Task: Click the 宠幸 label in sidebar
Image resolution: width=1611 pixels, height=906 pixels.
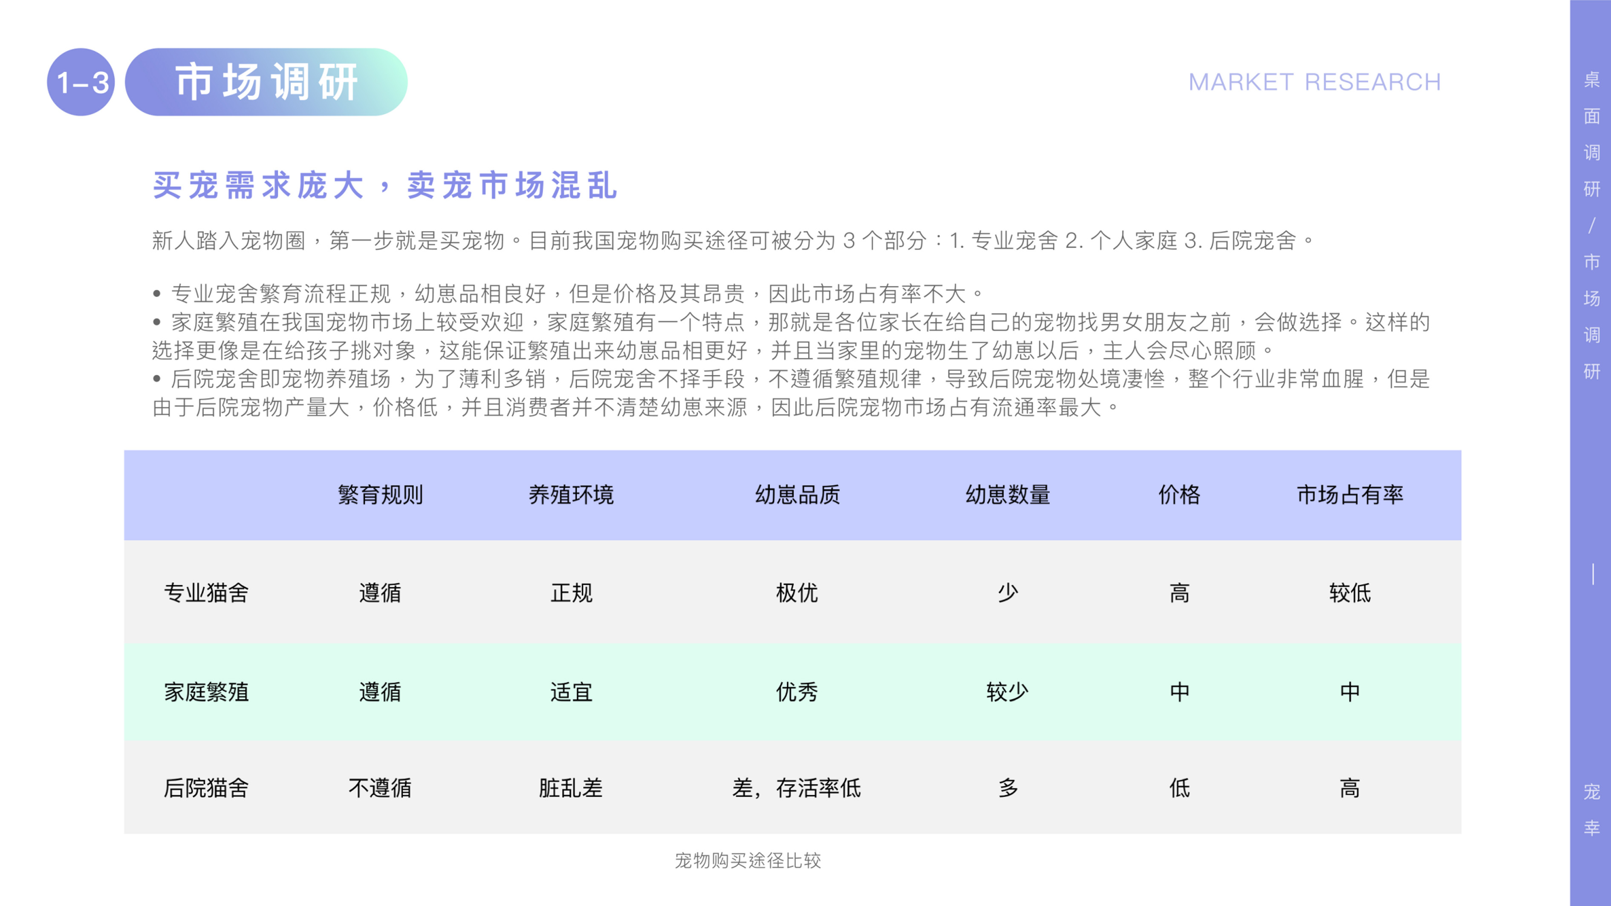Action: pyautogui.click(x=1592, y=809)
